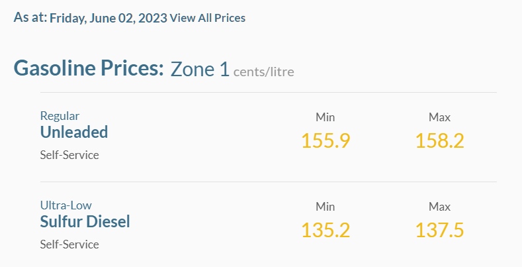Click the Diesel minimum price 135.2
The image size is (522, 267).
coord(326,231)
